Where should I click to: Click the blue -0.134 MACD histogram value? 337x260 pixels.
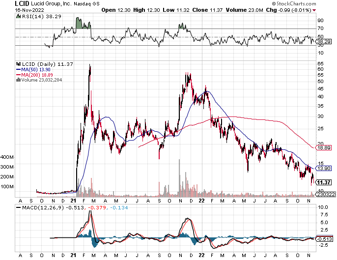(119, 208)
